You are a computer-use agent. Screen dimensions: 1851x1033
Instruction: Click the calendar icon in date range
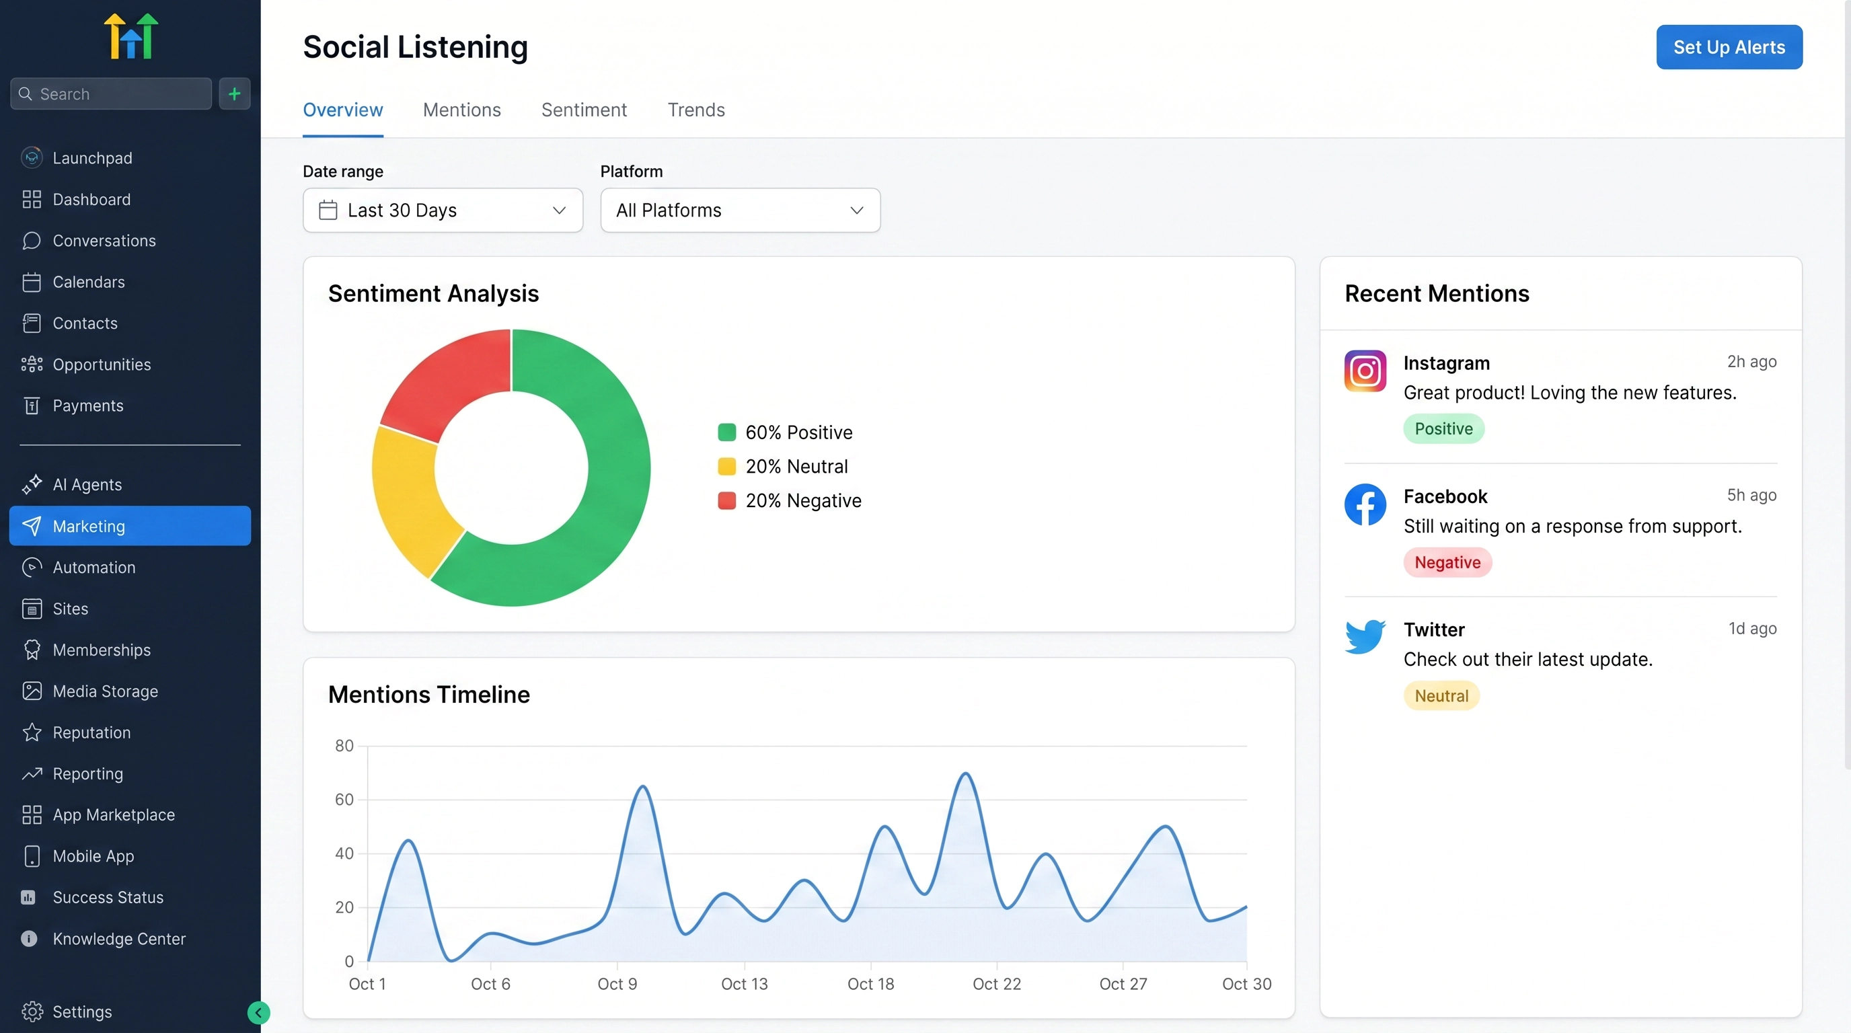(x=328, y=210)
